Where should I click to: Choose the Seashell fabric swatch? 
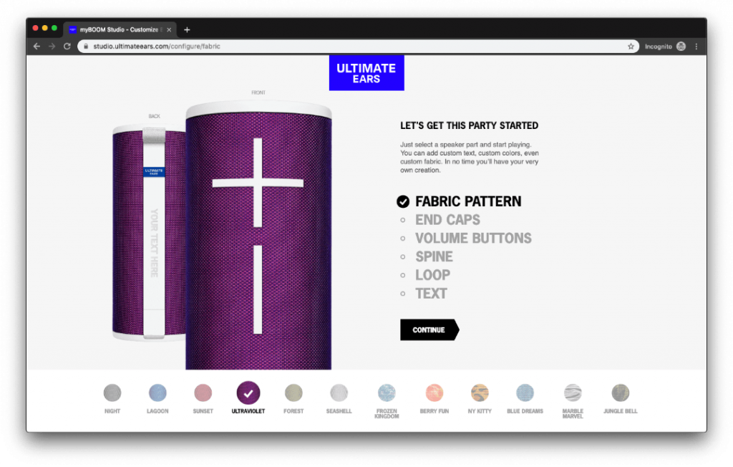pos(339,393)
